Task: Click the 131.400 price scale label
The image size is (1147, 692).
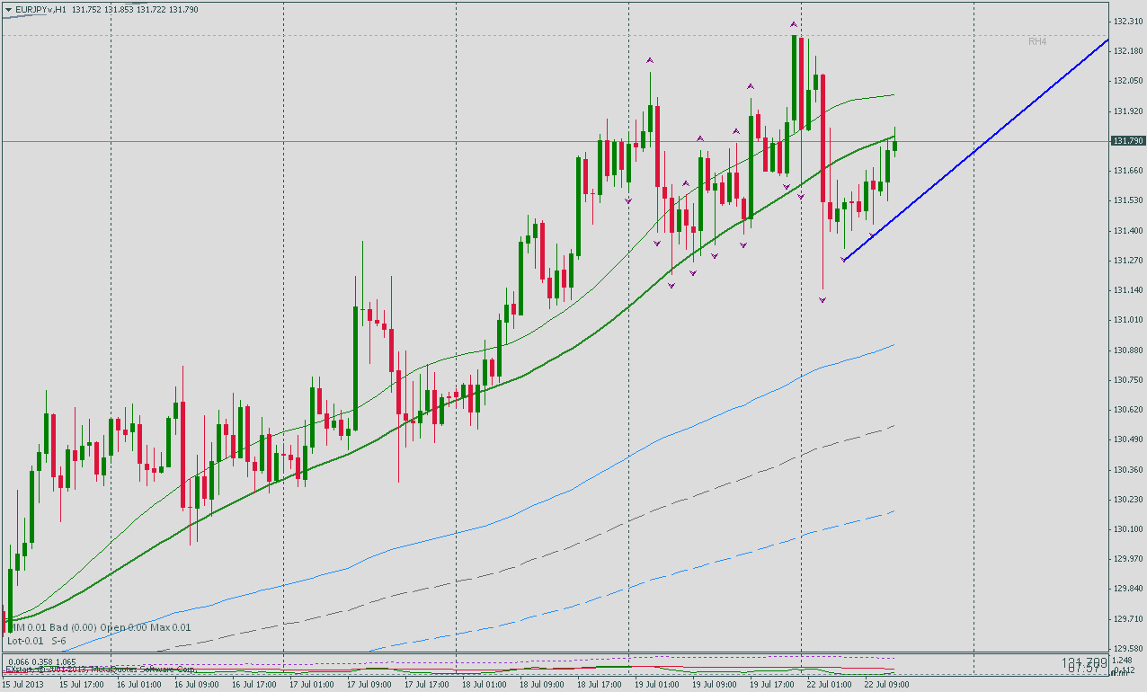Action: coord(1127,230)
